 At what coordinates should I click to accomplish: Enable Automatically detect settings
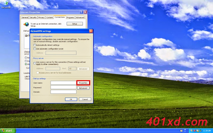pyautogui.click(x=35, y=45)
